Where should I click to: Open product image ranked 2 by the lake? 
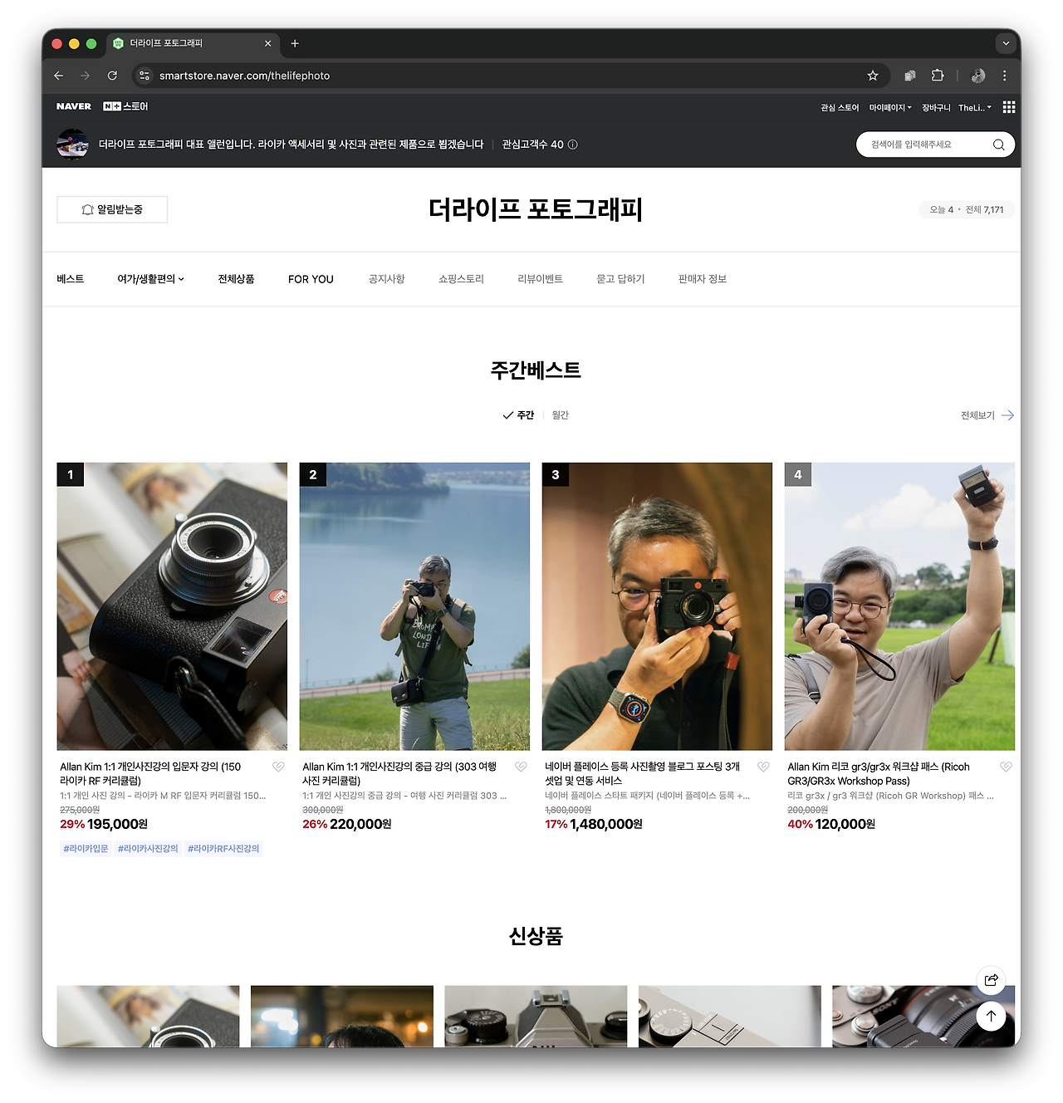(x=414, y=606)
